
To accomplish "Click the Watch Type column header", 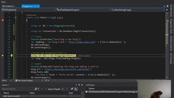I will pyautogui.click(x=74, y=93).
